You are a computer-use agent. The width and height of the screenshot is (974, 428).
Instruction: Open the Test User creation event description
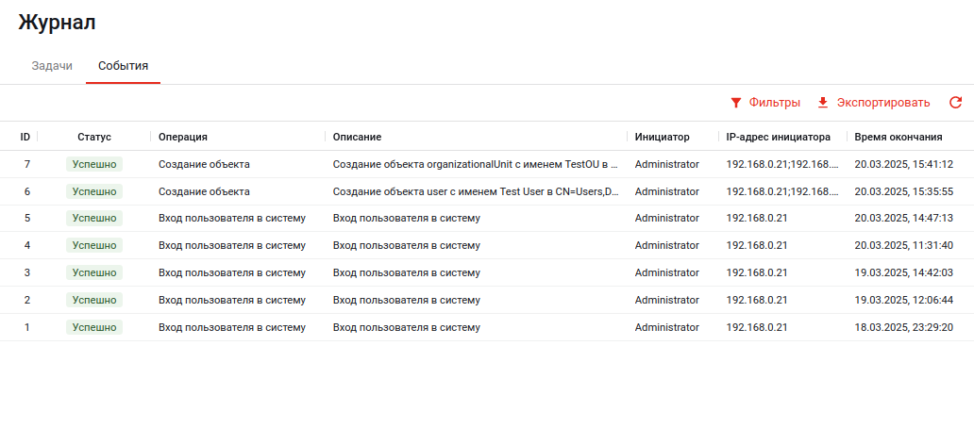coord(476,191)
